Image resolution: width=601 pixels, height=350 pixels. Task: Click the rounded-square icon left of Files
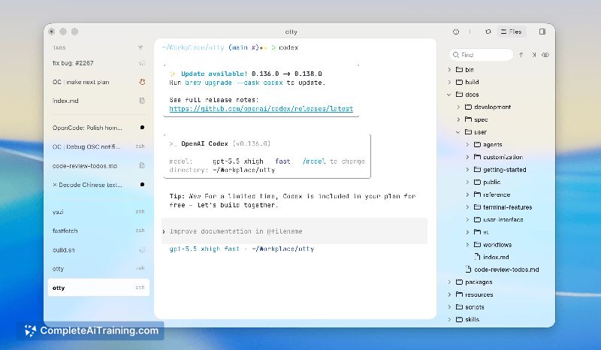point(488,32)
